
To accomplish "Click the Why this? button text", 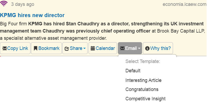I will click(x=160, y=48).
